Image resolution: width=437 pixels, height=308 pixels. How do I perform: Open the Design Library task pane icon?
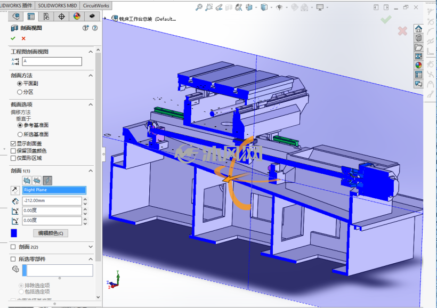[418, 38]
